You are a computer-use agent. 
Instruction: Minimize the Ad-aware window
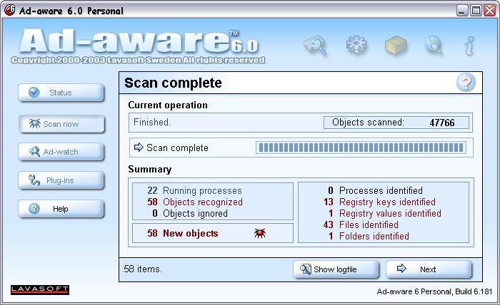462,11
